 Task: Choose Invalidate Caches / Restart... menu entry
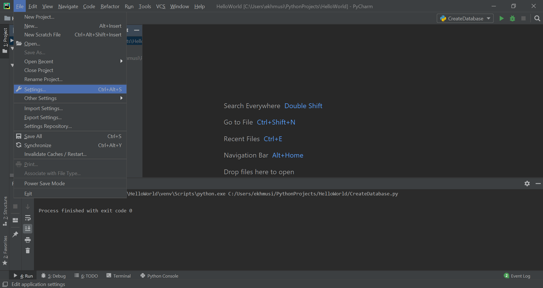point(55,154)
